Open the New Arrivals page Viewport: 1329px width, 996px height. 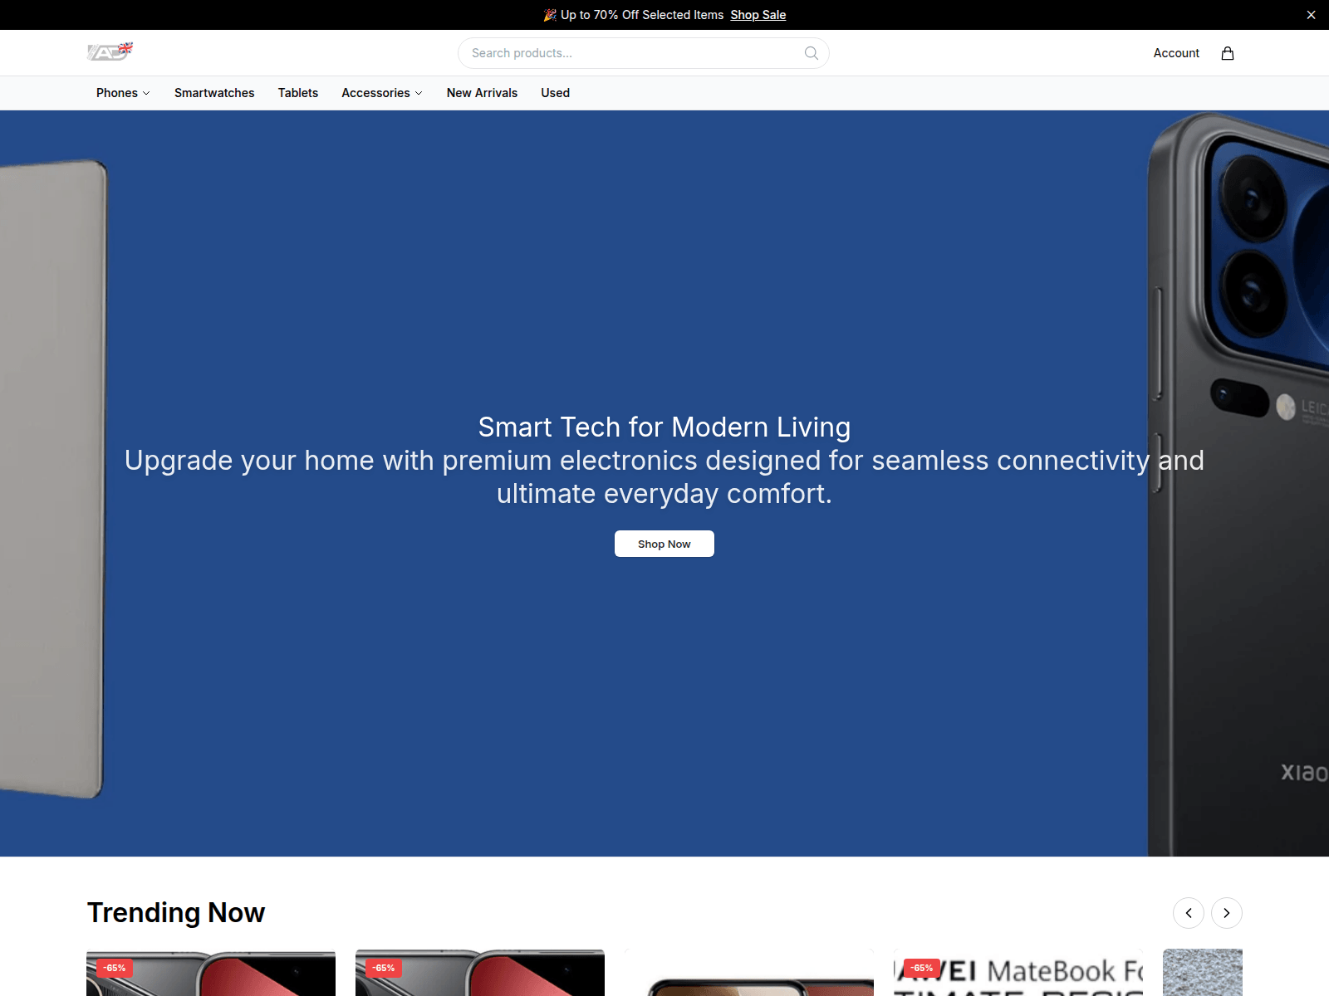pyautogui.click(x=482, y=93)
